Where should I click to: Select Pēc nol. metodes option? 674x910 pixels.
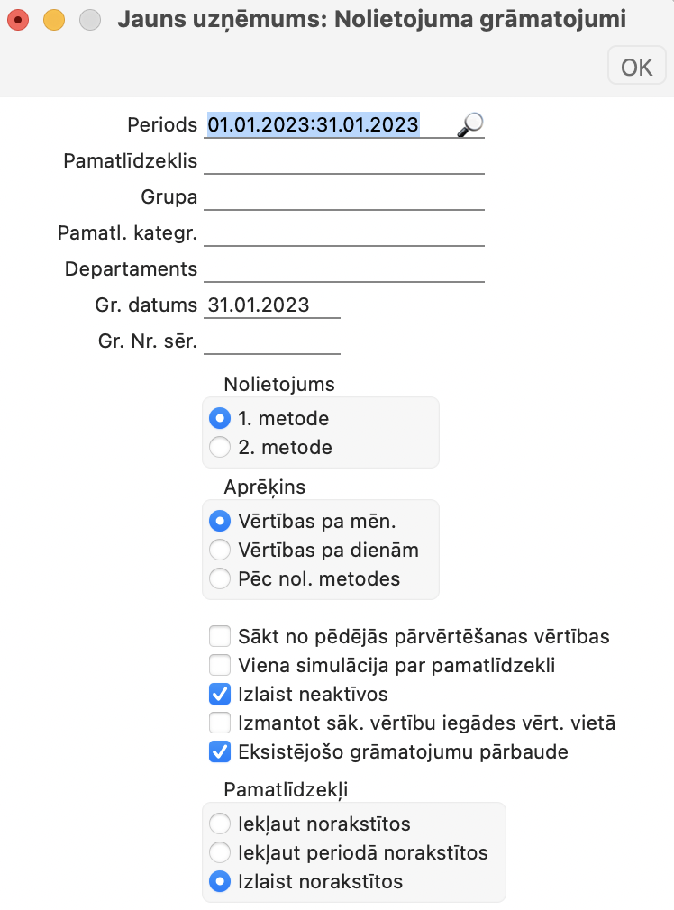pos(219,578)
